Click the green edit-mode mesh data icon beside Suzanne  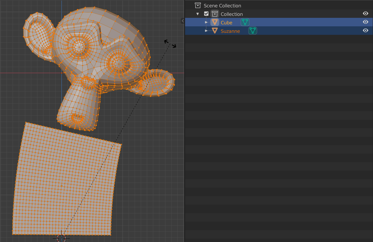(x=252, y=31)
